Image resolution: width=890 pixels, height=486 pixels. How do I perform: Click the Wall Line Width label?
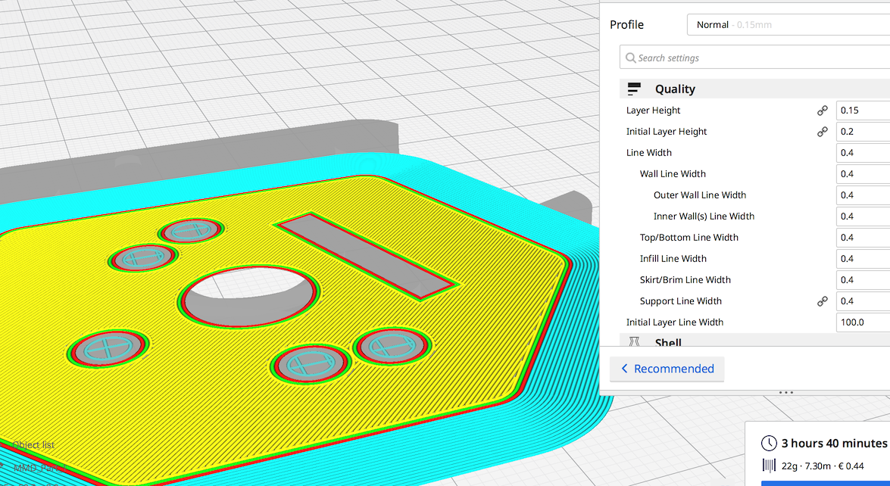pyautogui.click(x=673, y=174)
